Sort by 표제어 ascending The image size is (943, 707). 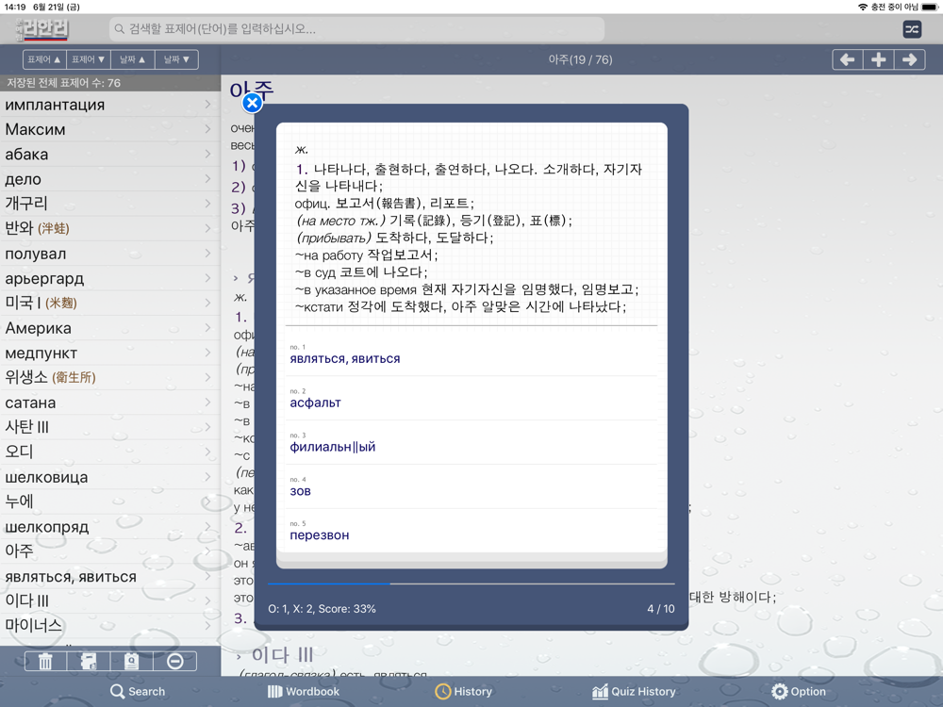pyautogui.click(x=44, y=59)
